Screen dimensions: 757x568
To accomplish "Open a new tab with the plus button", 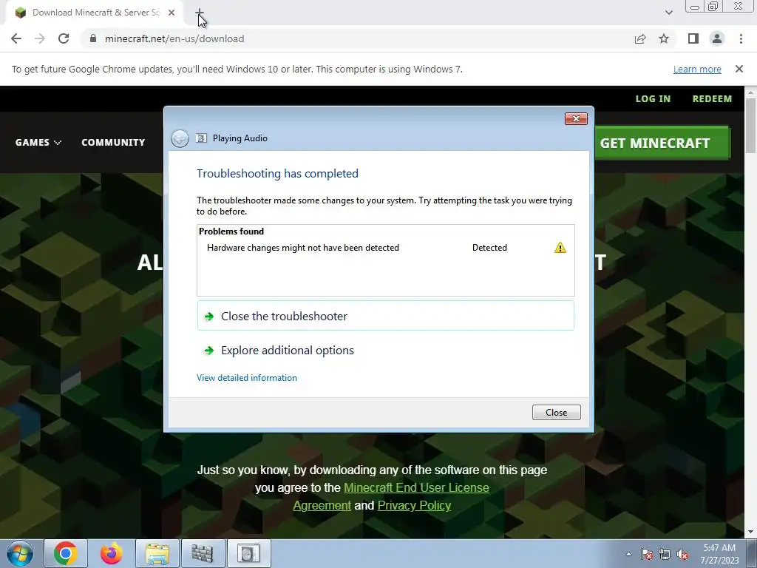I will (200, 13).
